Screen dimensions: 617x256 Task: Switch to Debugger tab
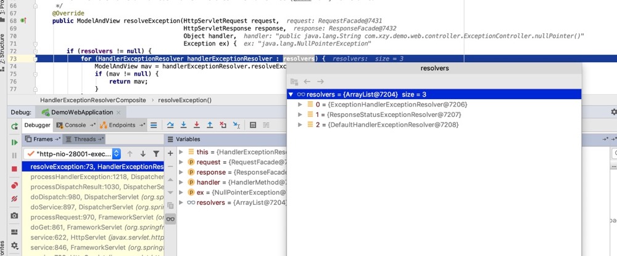pyautogui.click(x=38, y=126)
